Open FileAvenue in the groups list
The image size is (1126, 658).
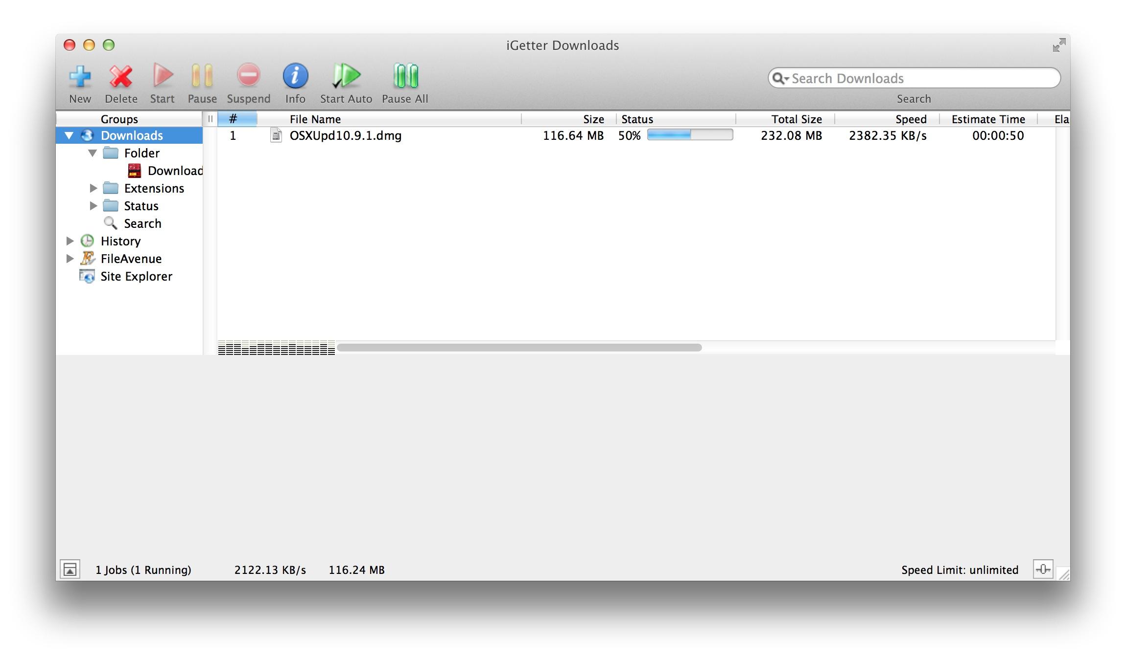pyautogui.click(x=131, y=259)
